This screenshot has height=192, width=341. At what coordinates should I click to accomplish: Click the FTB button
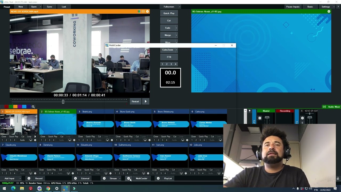(x=169, y=57)
